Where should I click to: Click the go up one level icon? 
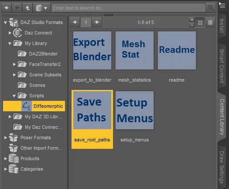pos(27,7)
